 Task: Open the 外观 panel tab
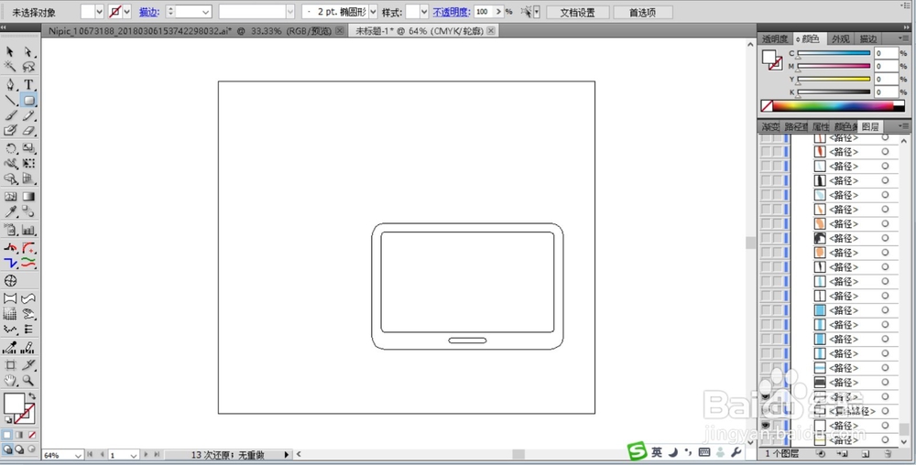tap(840, 39)
